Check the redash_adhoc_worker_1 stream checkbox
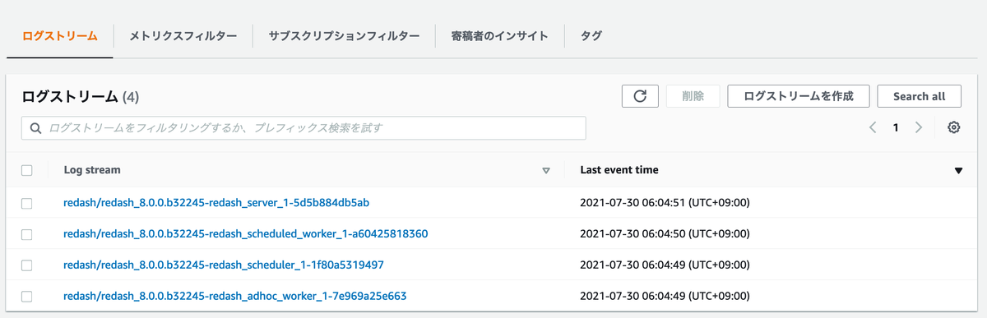The width and height of the screenshot is (987, 318). pos(27,297)
